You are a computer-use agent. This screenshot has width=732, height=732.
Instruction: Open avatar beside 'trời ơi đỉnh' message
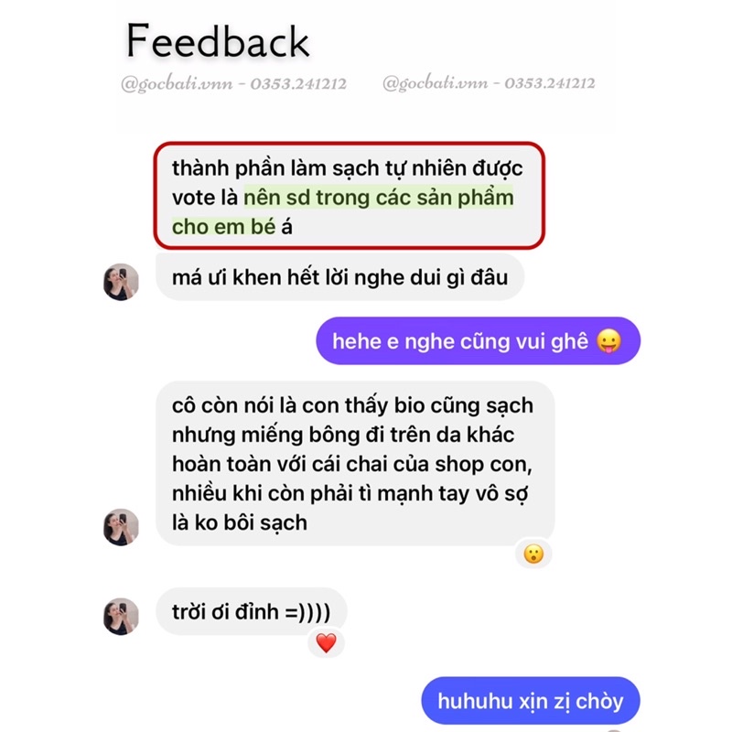(x=121, y=616)
